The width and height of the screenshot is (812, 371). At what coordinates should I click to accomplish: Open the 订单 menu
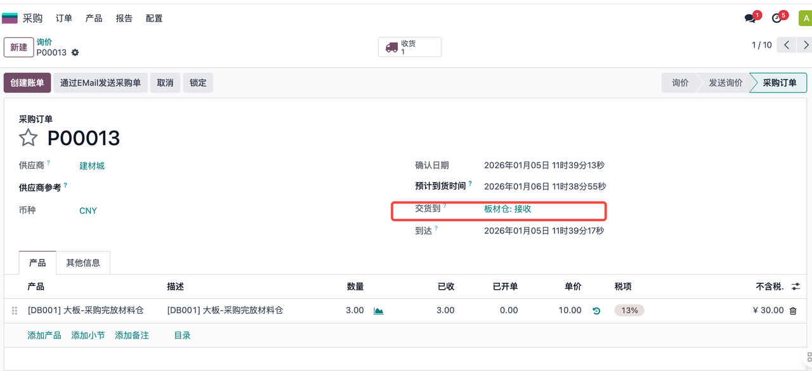click(64, 18)
